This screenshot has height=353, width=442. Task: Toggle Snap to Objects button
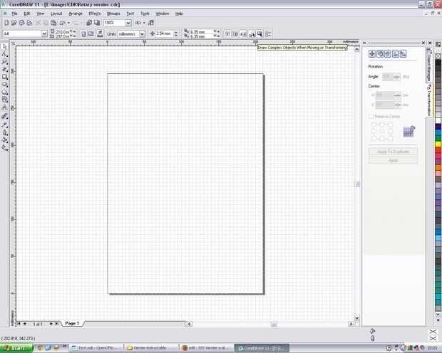point(243,34)
